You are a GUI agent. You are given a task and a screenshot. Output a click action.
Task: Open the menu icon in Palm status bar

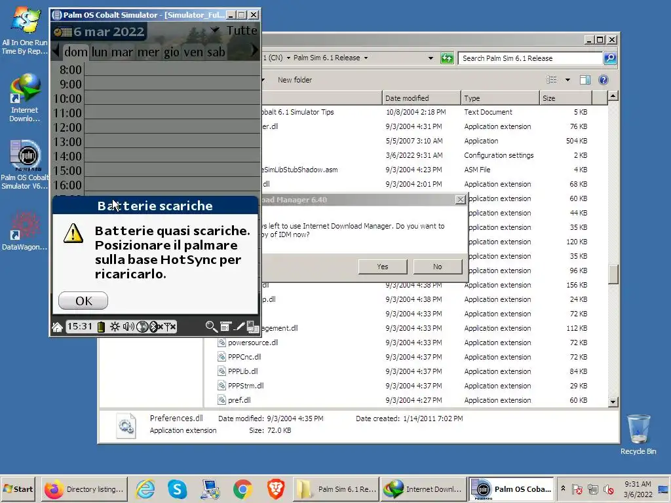point(225,327)
